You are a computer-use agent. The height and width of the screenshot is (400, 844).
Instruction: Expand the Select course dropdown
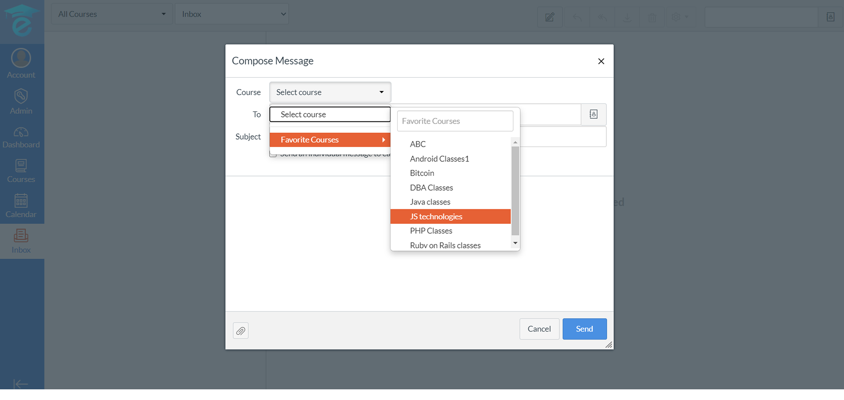tap(330, 92)
